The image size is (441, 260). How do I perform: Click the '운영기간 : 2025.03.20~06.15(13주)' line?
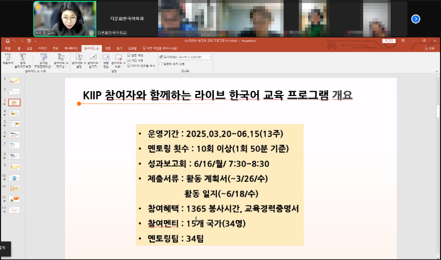tap(215, 134)
